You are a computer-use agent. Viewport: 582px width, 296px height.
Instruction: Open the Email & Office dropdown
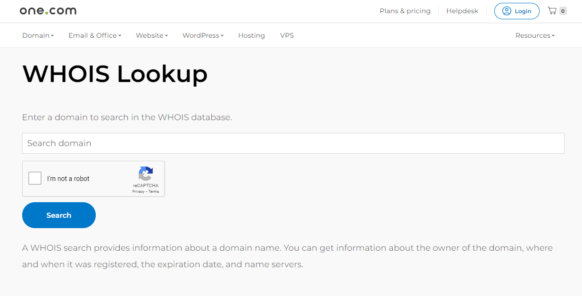pyautogui.click(x=92, y=35)
